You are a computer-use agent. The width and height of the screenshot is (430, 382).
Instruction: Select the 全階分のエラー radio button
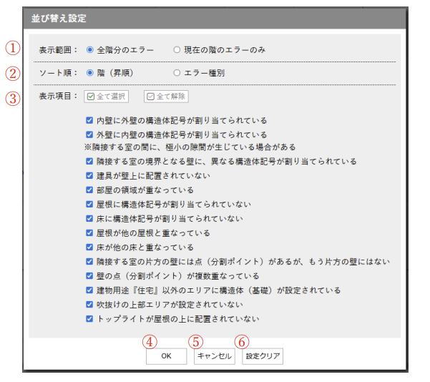(90, 50)
